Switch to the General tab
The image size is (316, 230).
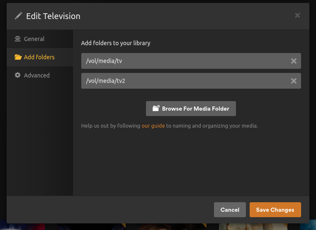pos(34,39)
